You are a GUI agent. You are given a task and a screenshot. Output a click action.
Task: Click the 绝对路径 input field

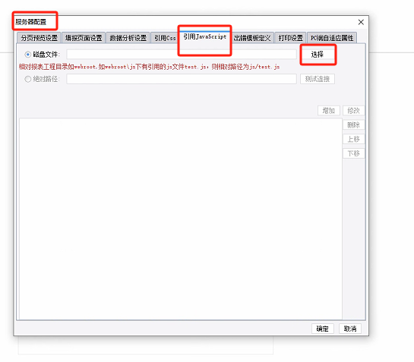(x=182, y=79)
